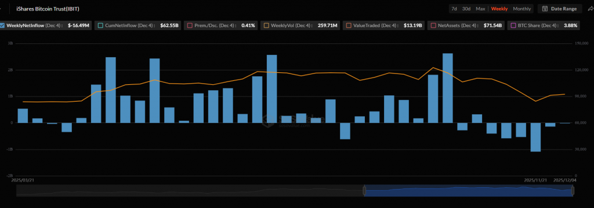The image size is (594, 208).
Task: Click the 2025/03/21 start date label
Action: tap(23, 181)
